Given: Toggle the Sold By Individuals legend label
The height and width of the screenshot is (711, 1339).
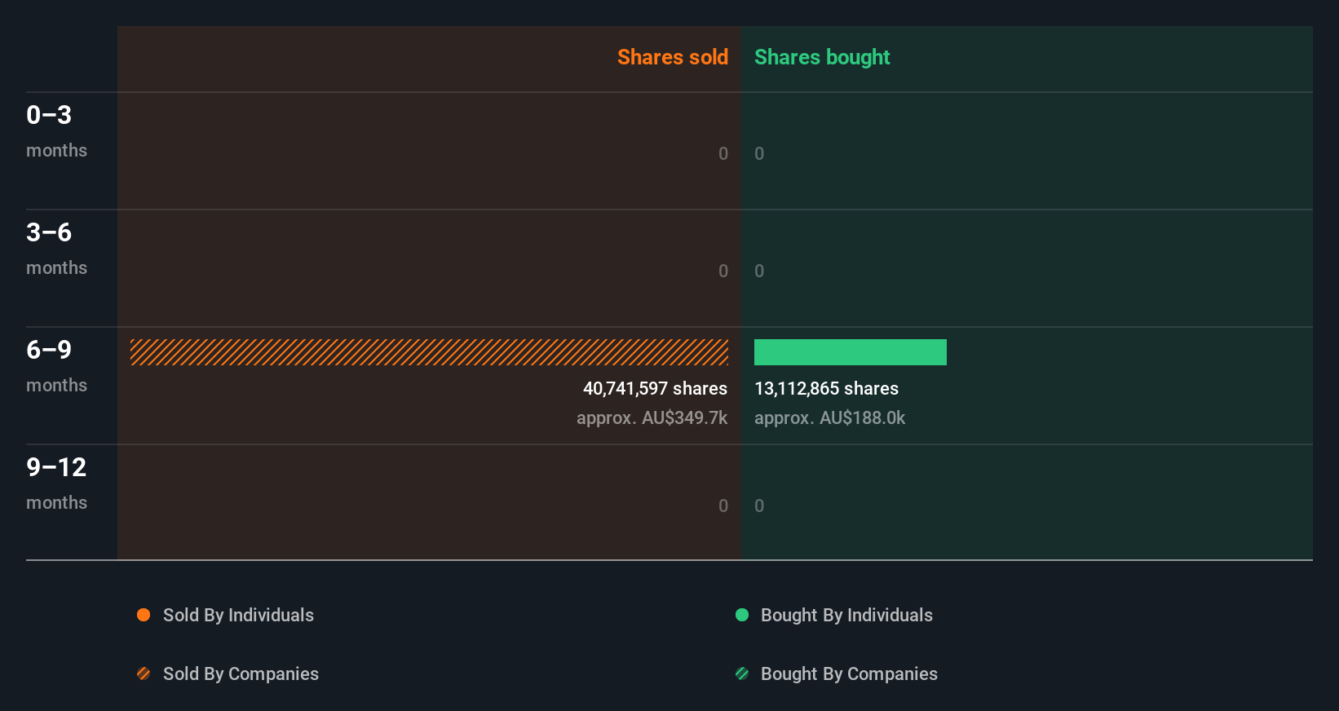Looking at the screenshot, I should tap(238, 616).
